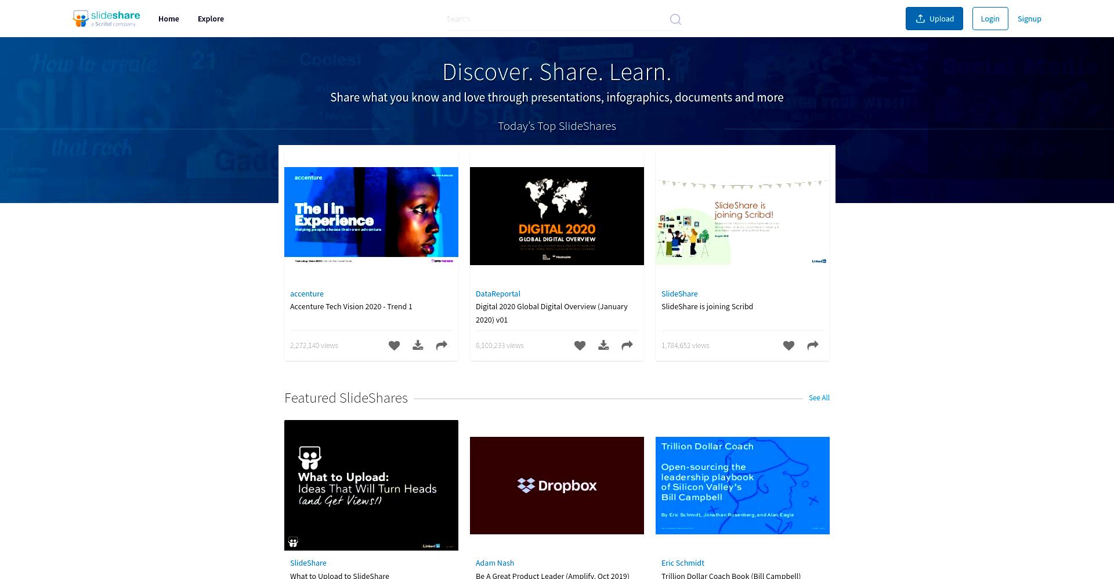
Task: Open SlideShare is joining Scribd title
Action: click(x=707, y=306)
